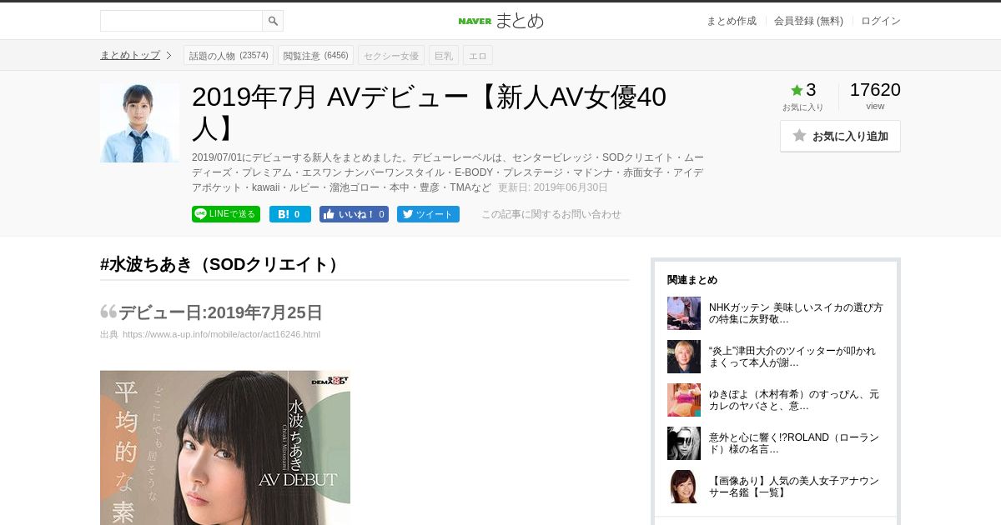Select the 話題の人物 category tag
The height and width of the screenshot is (525, 1001).
tap(229, 56)
